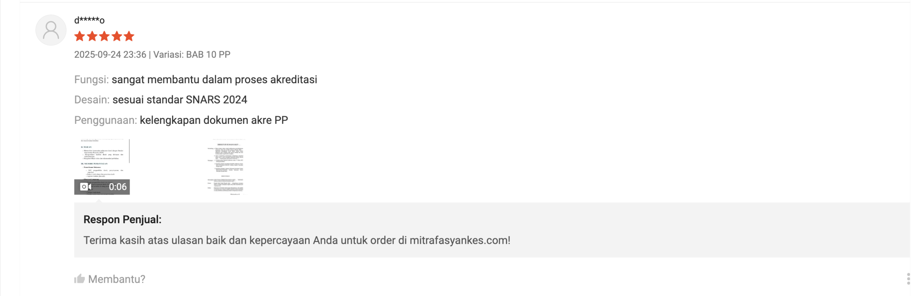Screen dimensions: 924x296
Task: Click the reviewer's default avatar icon
Action: [x=51, y=30]
